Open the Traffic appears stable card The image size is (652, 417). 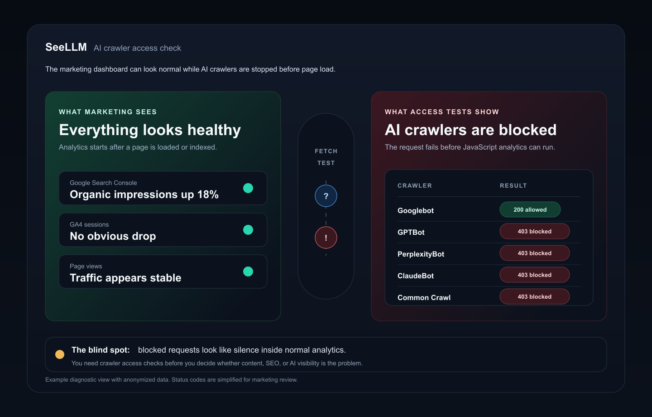coord(163,272)
